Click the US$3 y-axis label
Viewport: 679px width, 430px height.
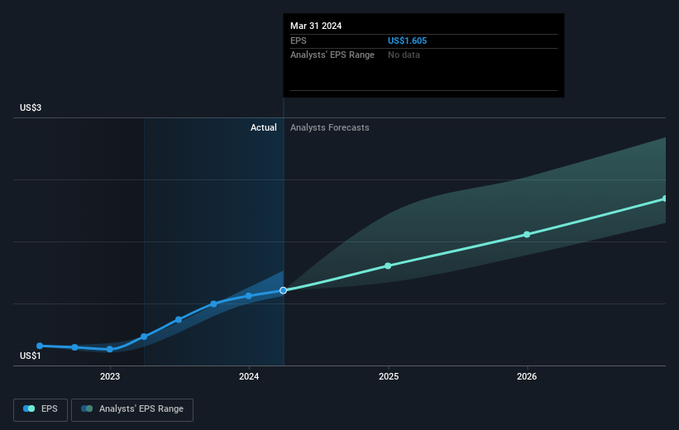click(31, 107)
